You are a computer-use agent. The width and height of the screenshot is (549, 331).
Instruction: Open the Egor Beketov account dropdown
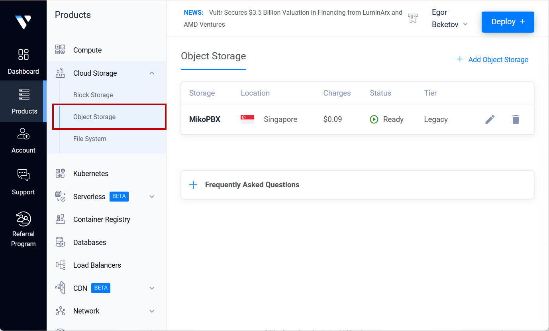tap(449, 18)
